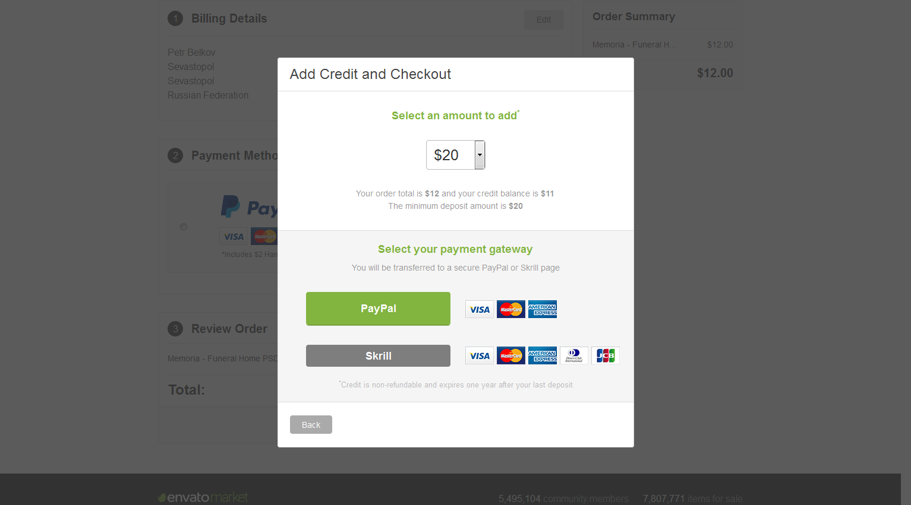Click the JCB card icon
This screenshot has height=505, width=911.
(606, 355)
